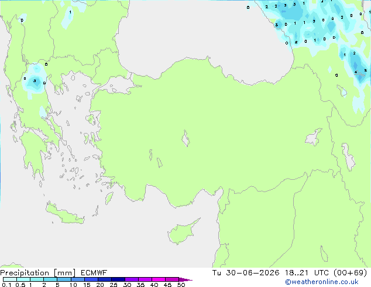Open the weatheronline.co.uk copyright link

click(322, 282)
